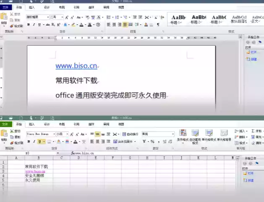Viewport: 264px width, 202px height.
Task: Click percent style in spreadsheet ribbon
Action: coord(152,142)
